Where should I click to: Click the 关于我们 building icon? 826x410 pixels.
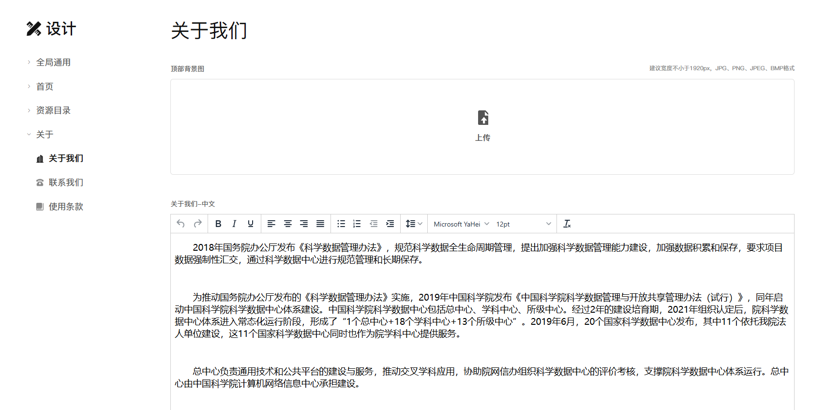pos(40,159)
